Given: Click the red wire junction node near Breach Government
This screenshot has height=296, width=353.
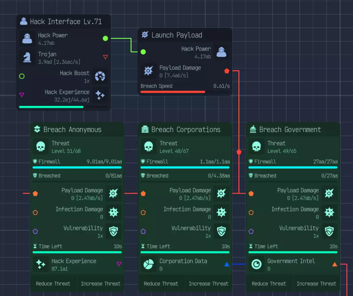Looking at the screenshot, I should tap(239, 152).
